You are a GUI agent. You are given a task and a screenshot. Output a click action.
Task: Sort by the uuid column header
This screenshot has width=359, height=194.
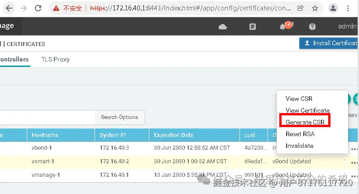[x=254, y=135]
